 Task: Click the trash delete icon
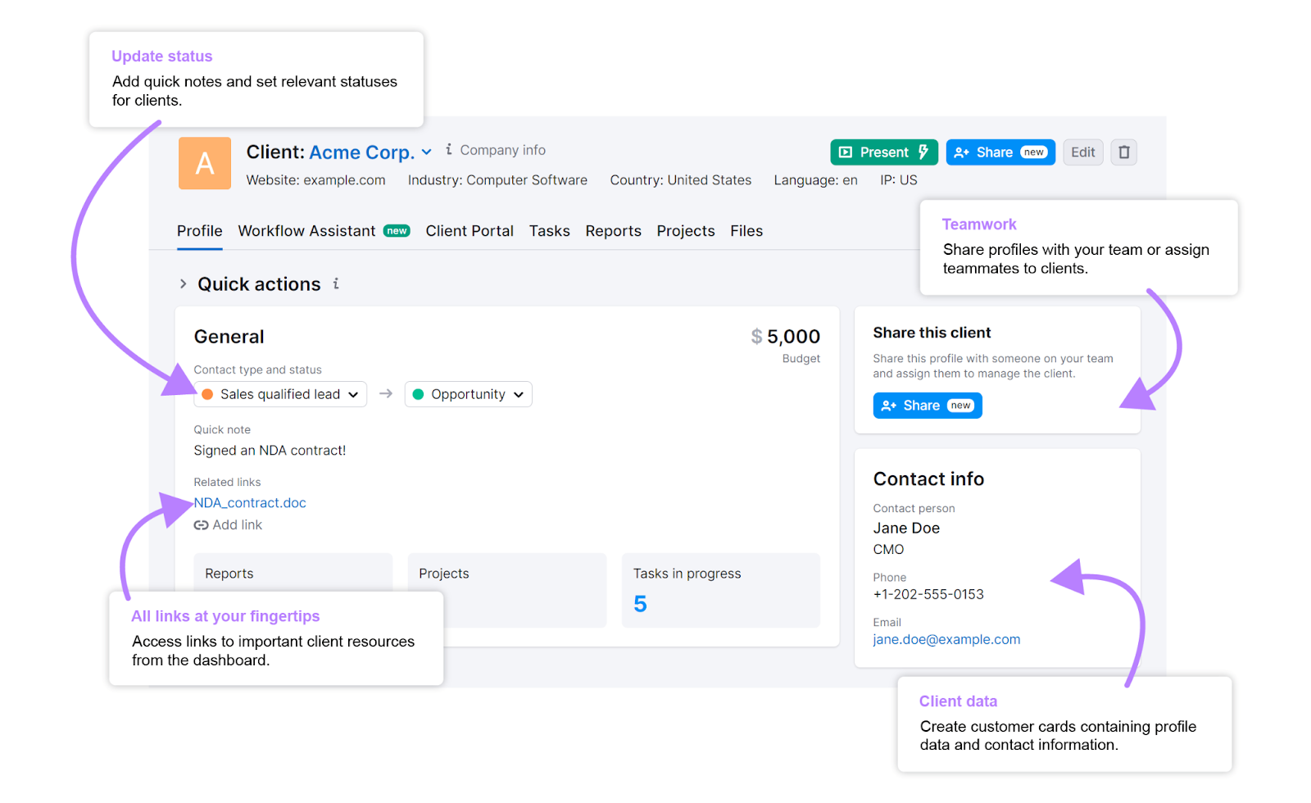tap(1123, 152)
